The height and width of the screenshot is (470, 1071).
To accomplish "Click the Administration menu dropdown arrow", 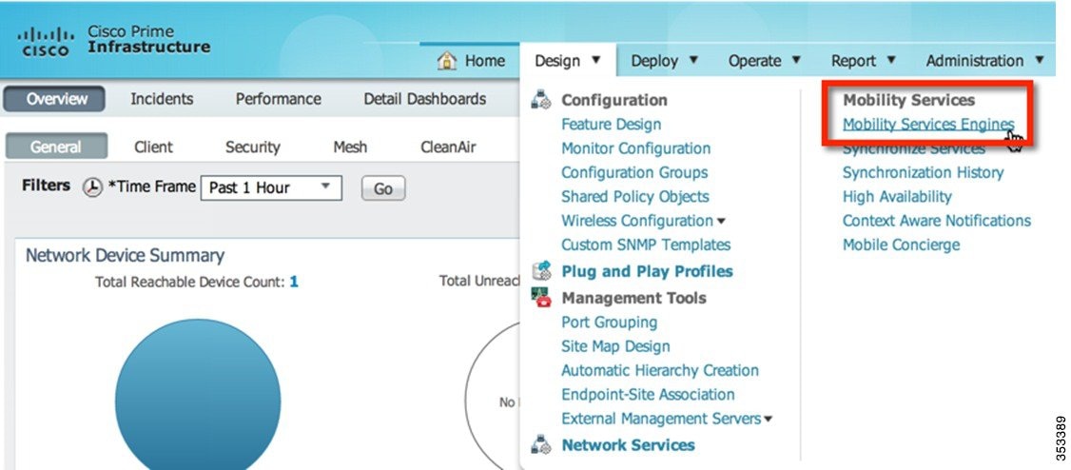I will (x=1039, y=60).
